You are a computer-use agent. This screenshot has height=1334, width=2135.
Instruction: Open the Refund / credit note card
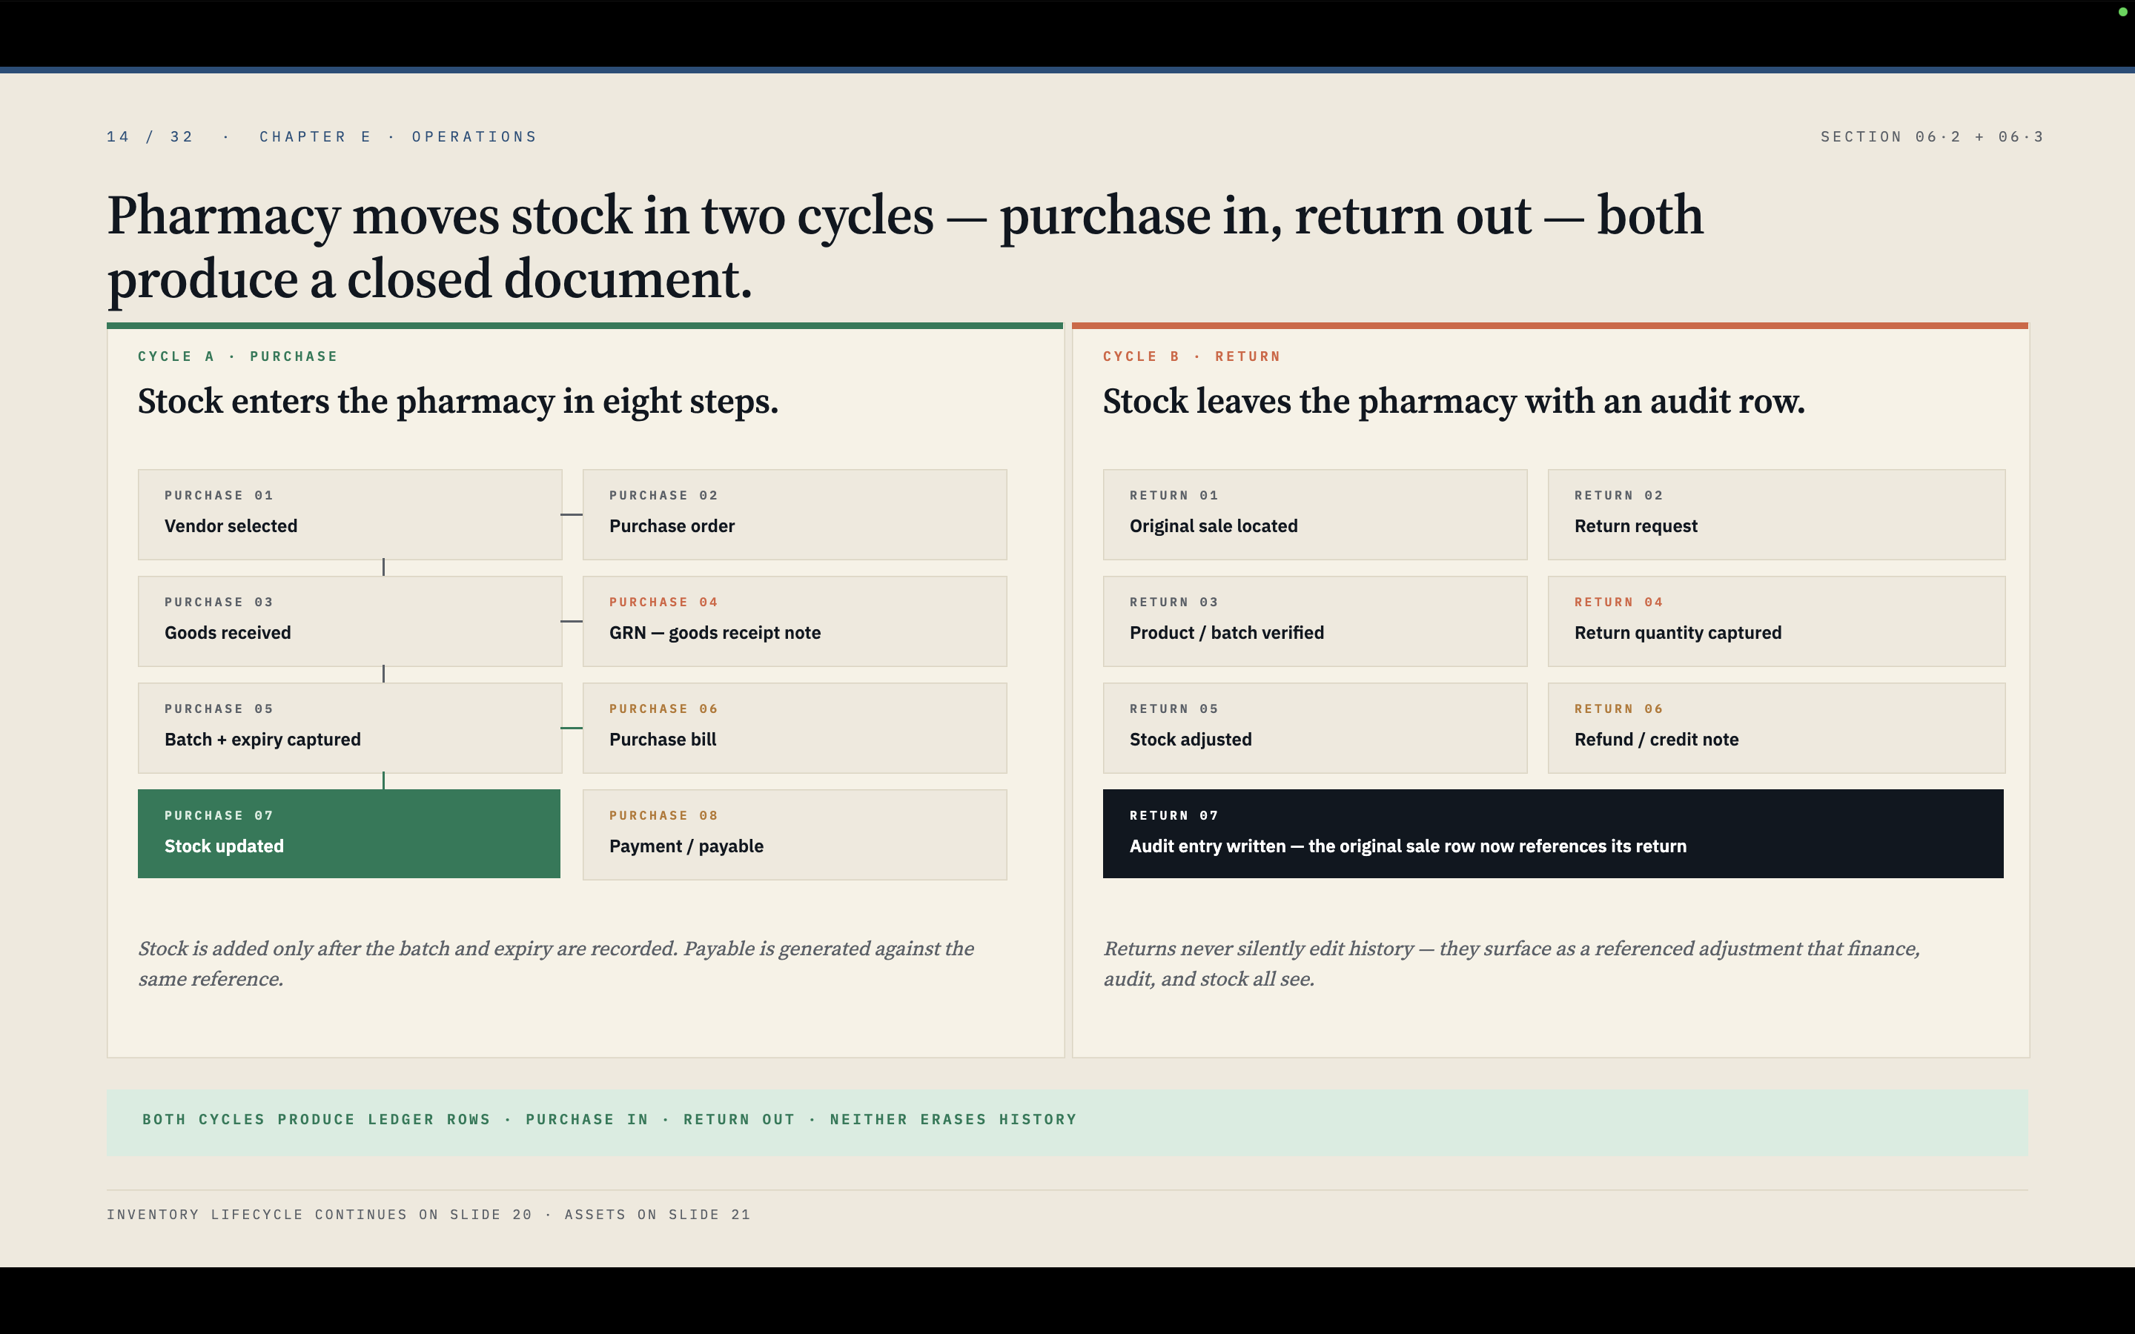[1776, 728]
